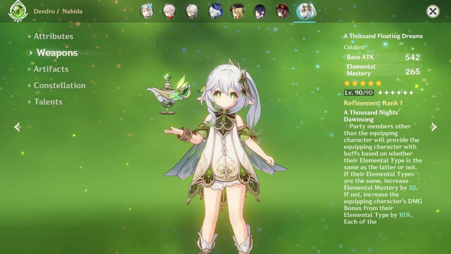Screen dimensions: 451x254
Task: Select the character wearing the red-flowered hat
Action: [x=282, y=11]
